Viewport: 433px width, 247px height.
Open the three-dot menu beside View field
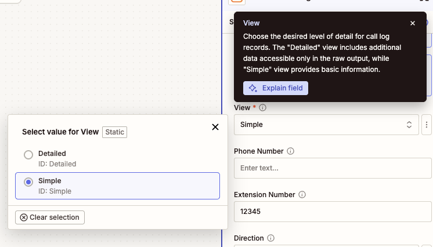click(427, 125)
